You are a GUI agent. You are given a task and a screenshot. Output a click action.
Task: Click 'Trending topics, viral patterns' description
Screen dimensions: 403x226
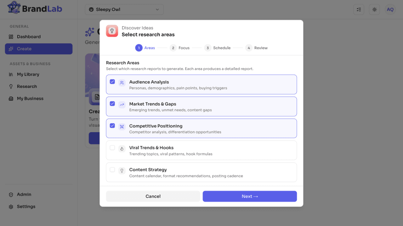pyautogui.click(x=171, y=154)
